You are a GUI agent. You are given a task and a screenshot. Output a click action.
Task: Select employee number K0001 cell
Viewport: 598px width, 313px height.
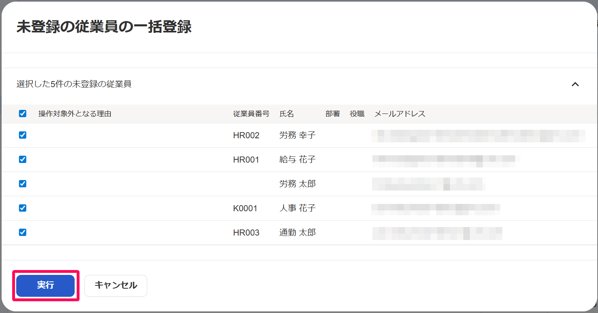[245, 208]
